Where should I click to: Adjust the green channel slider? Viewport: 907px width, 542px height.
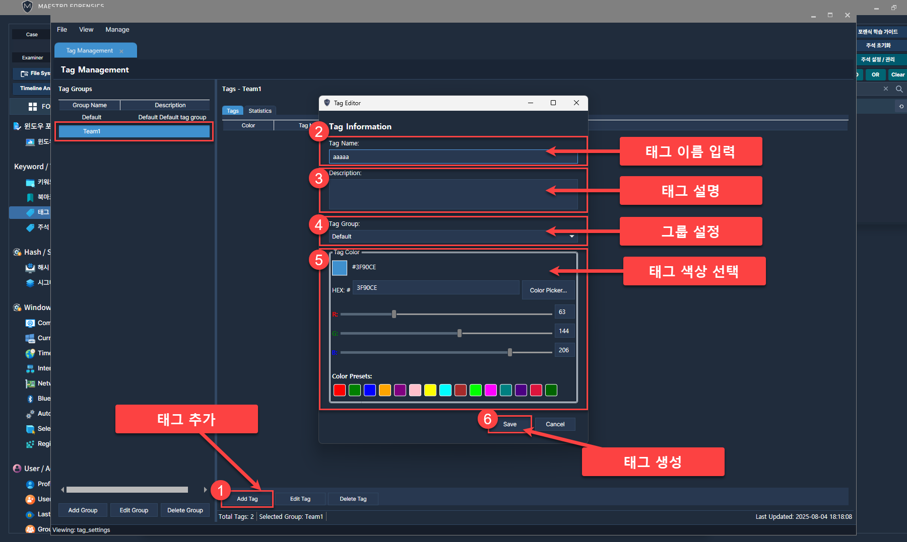pyautogui.click(x=459, y=333)
